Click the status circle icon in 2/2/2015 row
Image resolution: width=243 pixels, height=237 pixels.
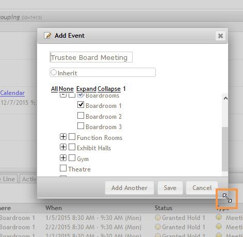pyautogui.click(x=158, y=227)
